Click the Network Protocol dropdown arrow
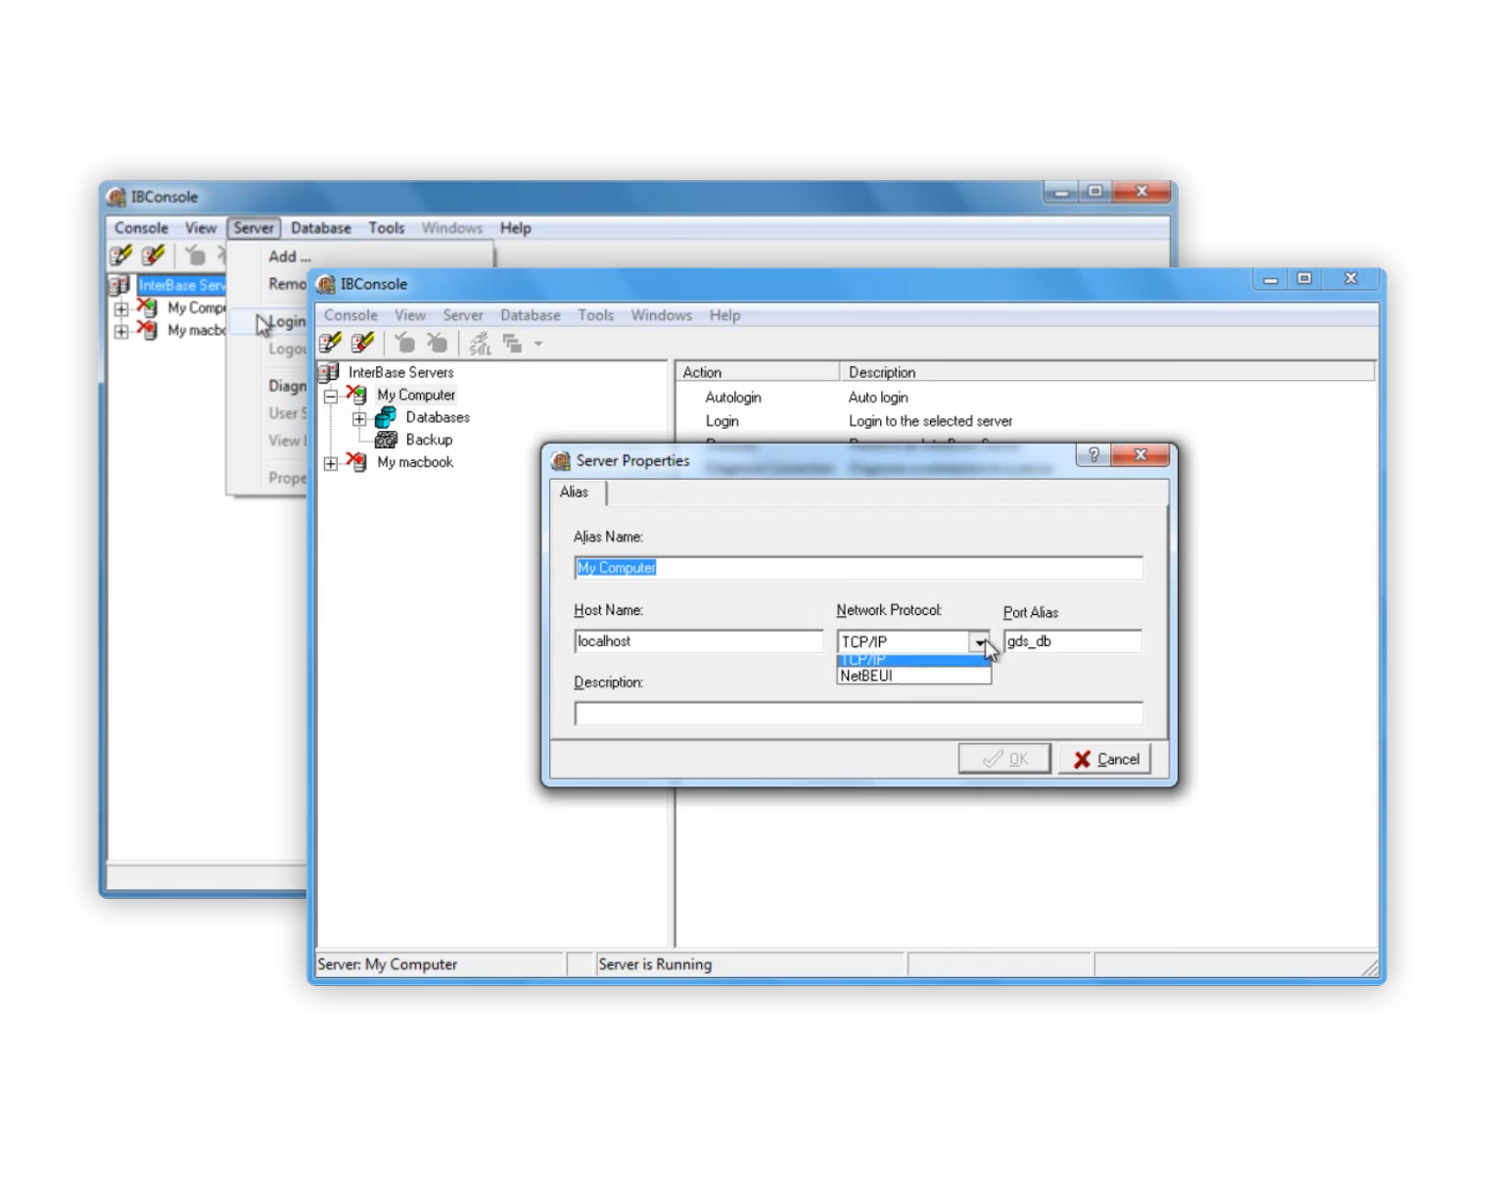Viewport: 1487px width, 1177px height. 979,642
